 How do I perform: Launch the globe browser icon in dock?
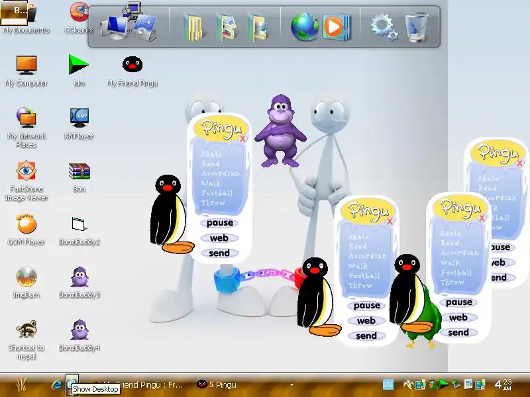[x=304, y=27]
